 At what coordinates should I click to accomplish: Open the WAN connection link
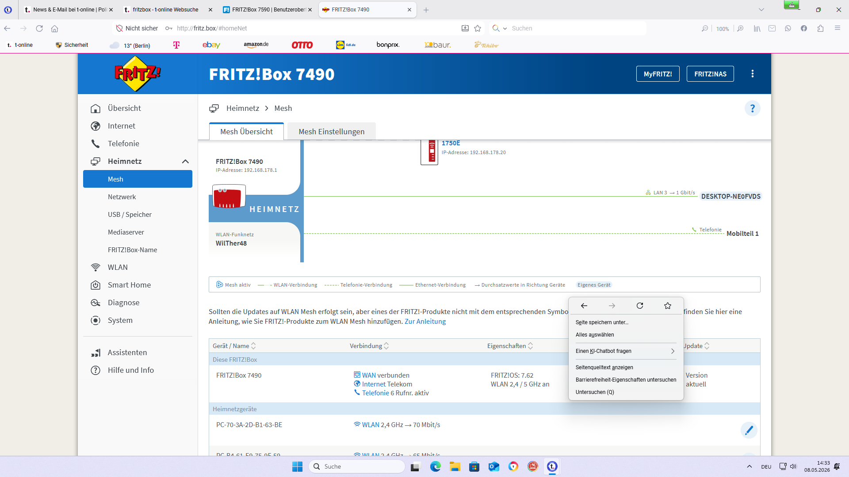369,375
